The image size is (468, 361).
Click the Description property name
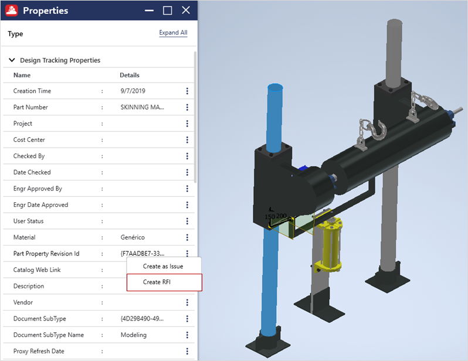tap(29, 286)
